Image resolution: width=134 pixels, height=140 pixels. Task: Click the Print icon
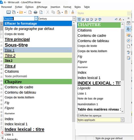pyautogui.click(x=36, y=12)
